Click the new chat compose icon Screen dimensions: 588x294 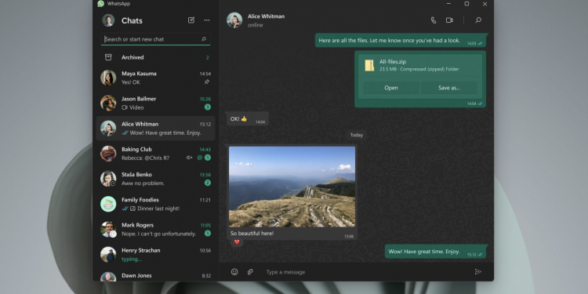click(191, 20)
